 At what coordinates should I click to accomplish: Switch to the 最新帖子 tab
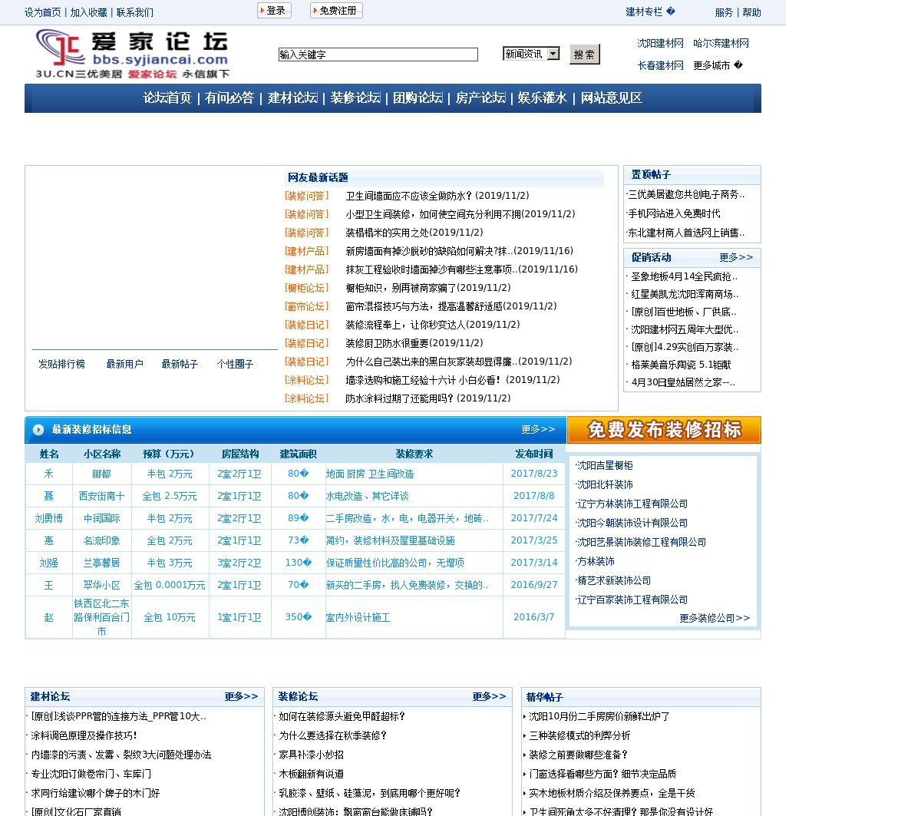tap(180, 364)
